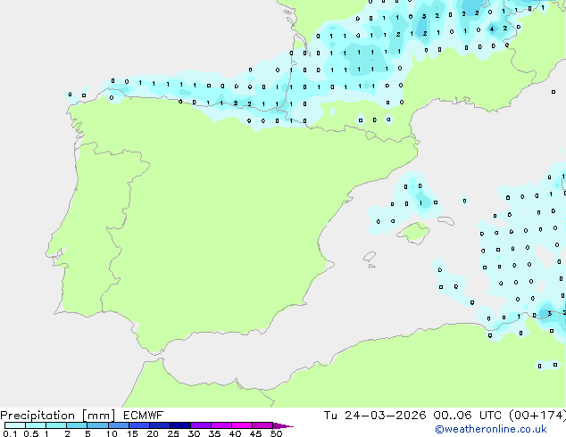Click the legend label "35"

(214, 433)
